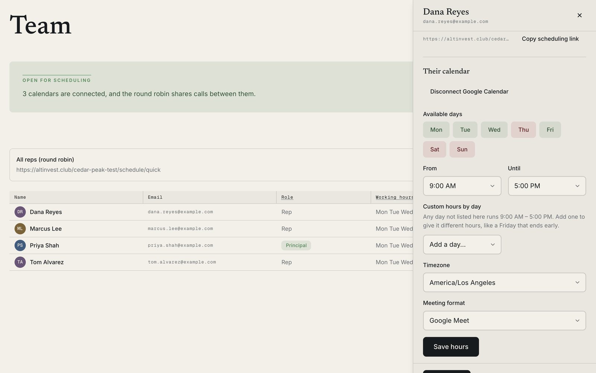Open the Meeting format dropdown
This screenshot has width=596, height=373.
pos(504,320)
